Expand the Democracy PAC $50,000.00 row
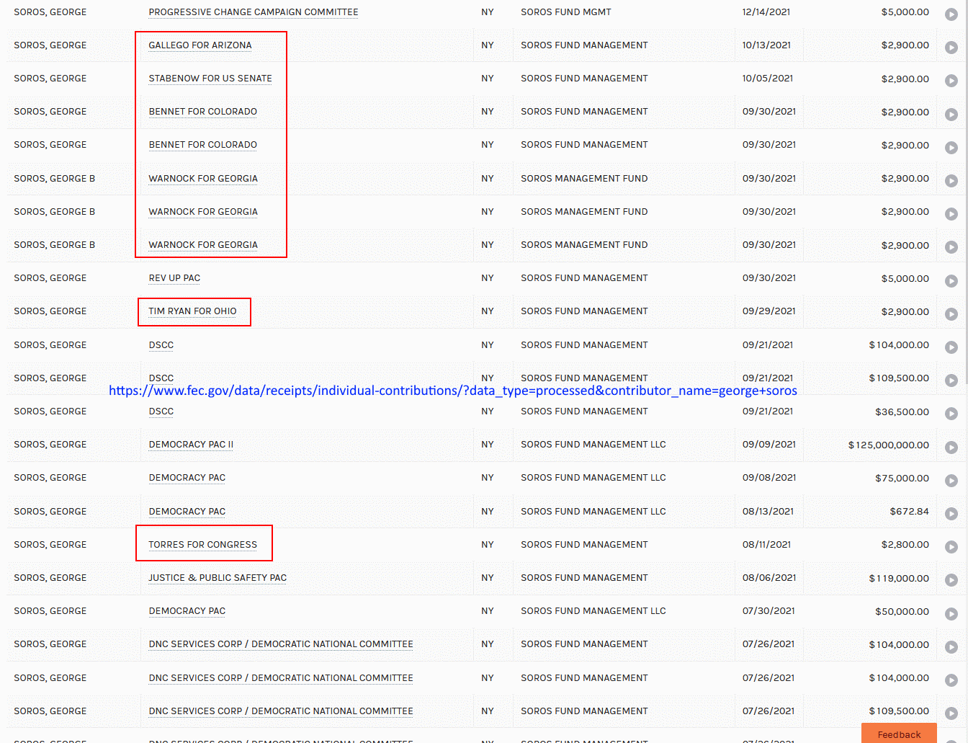This screenshot has height=743, width=968. point(951,614)
